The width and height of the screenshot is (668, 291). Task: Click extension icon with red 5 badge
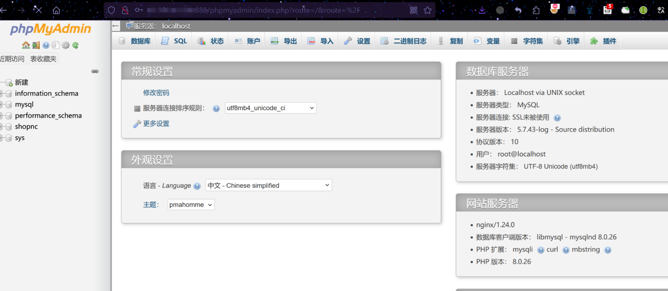coord(608,9)
